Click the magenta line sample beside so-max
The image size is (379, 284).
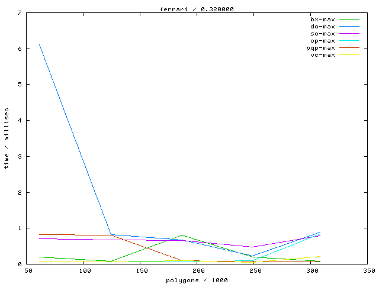click(x=349, y=33)
